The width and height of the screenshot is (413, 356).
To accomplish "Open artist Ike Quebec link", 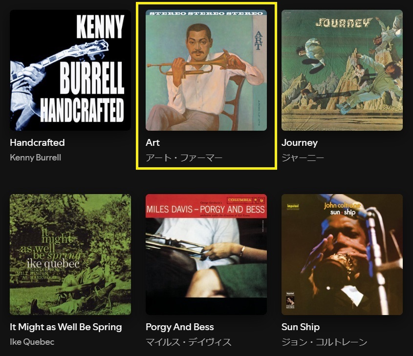I will 32,342.
